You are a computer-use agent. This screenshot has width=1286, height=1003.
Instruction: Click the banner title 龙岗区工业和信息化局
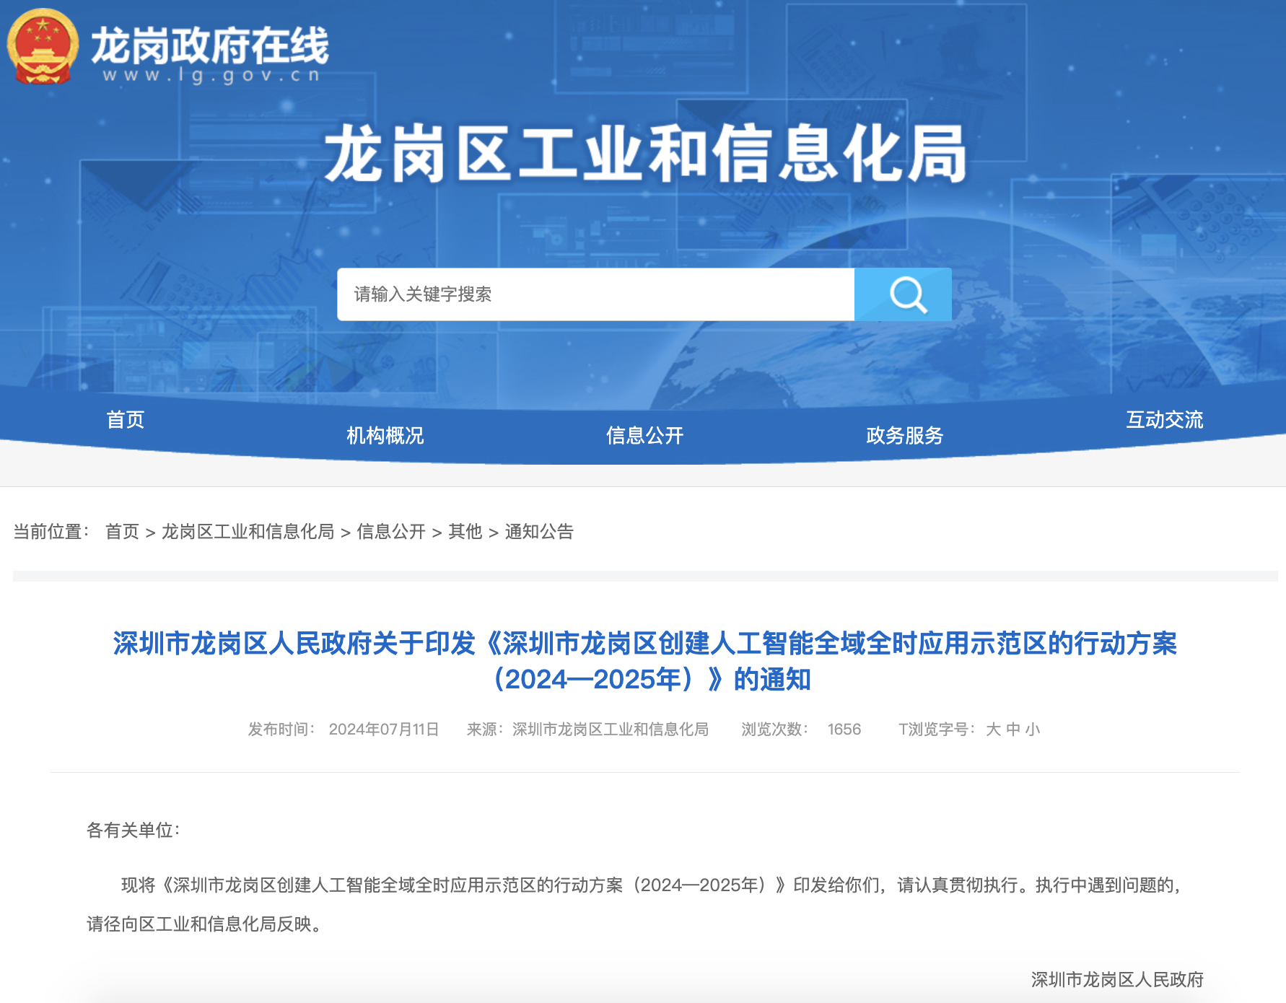pos(645,154)
